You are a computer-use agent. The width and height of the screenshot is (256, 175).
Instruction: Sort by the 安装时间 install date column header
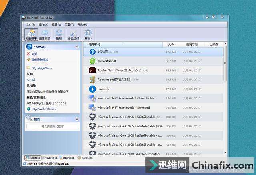[192, 44]
